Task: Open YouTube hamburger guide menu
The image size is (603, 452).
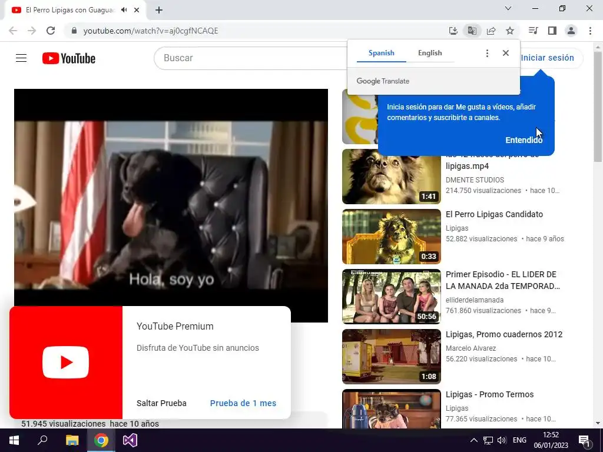Action: pyautogui.click(x=21, y=58)
